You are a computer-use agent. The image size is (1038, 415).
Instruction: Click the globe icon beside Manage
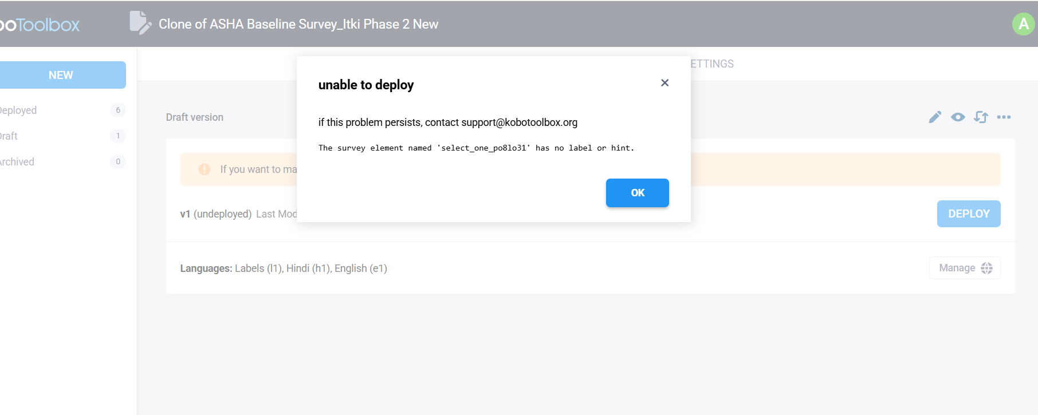point(986,268)
